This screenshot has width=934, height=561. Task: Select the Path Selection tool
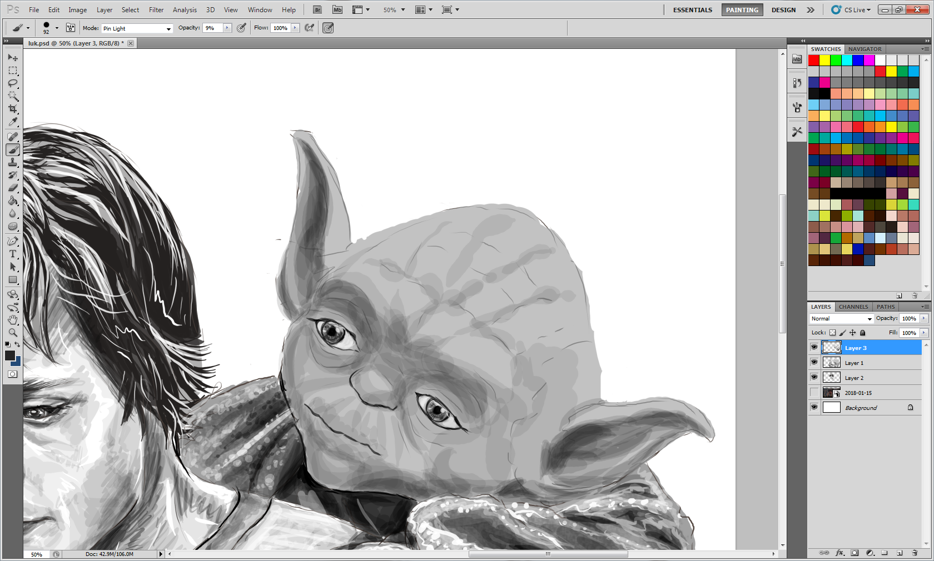(13, 267)
